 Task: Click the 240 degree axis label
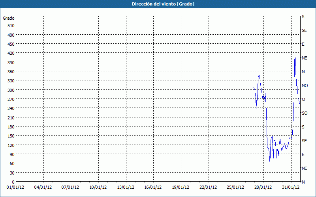click(11, 108)
